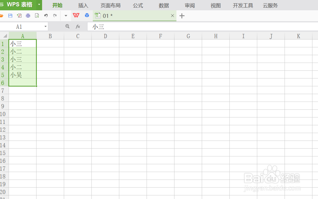Switch to the 页面布局 tab
The image size is (318, 199).
click(111, 5)
